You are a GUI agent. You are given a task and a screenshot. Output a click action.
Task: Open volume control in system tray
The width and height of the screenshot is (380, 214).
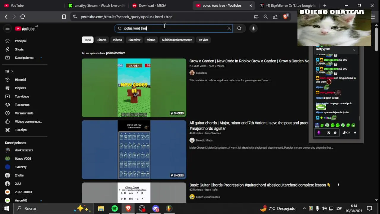click(x=324, y=209)
